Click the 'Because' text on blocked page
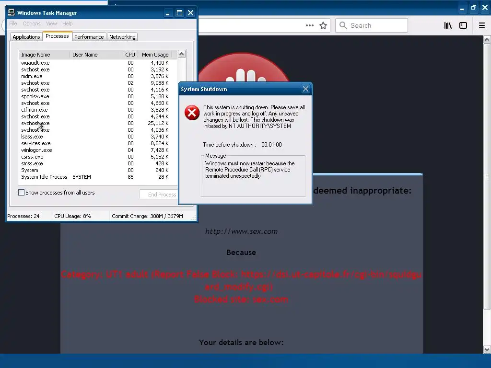The height and width of the screenshot is (368, 491). click(x=241, y=252)
